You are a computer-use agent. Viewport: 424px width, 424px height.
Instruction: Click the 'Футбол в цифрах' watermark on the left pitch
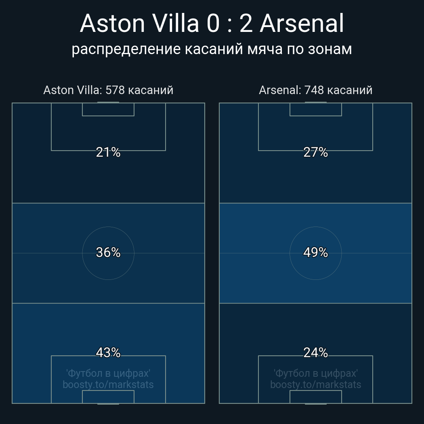pos(108,373)
